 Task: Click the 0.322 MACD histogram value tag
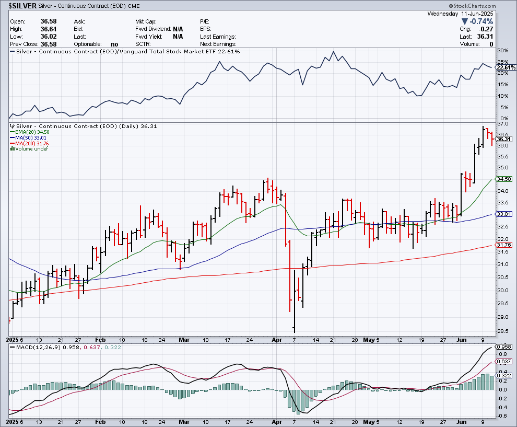(503, 375)
